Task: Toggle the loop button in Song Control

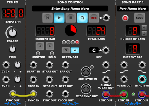Action: [82, 18]
